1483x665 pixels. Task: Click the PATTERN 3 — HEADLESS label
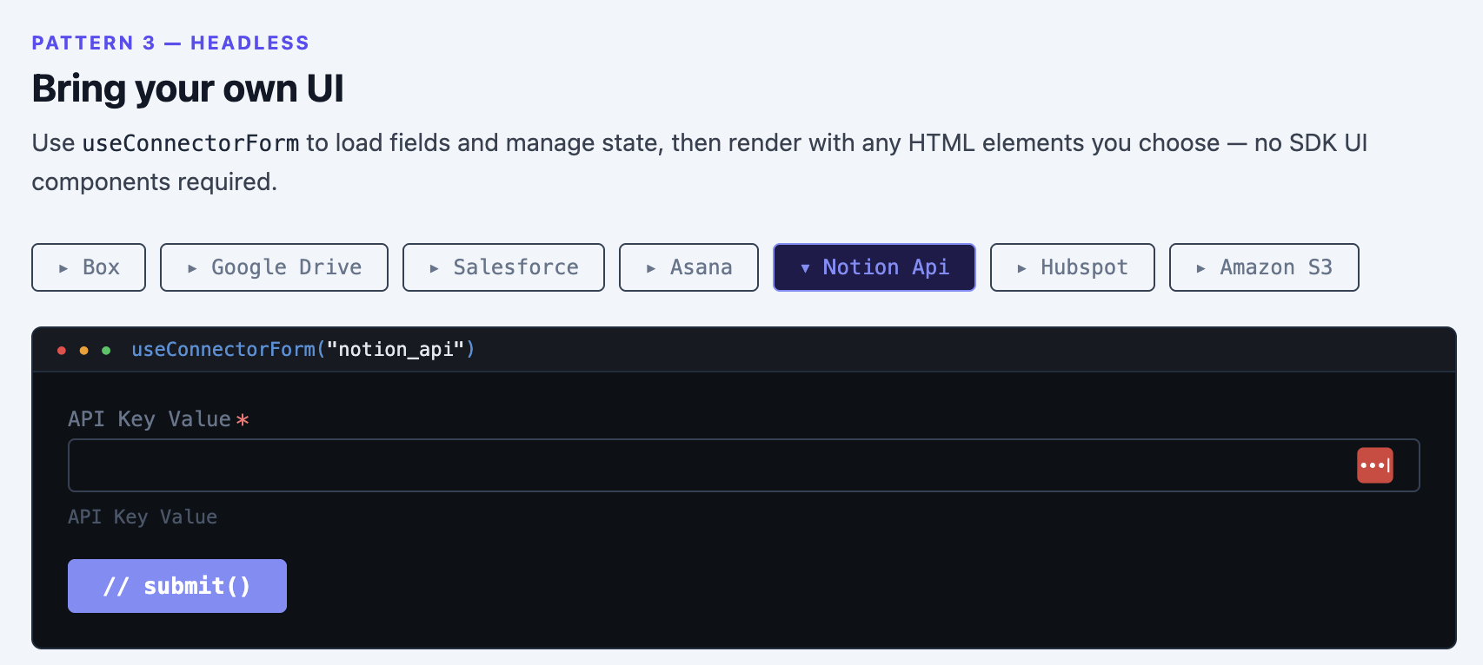(x=170, y=43)
